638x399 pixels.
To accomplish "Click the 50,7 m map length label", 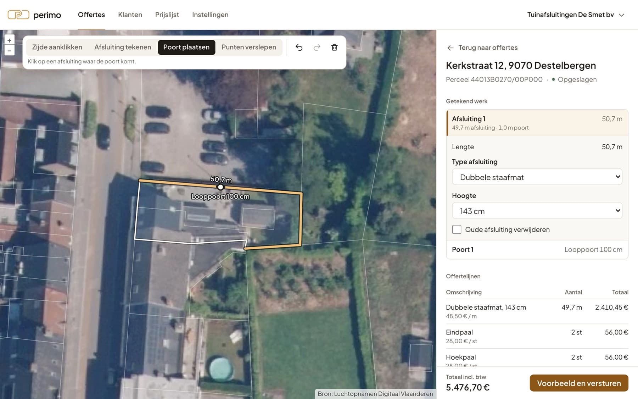I will [x=221, y=180].
